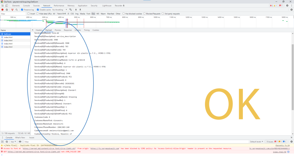Click the import HAR upload arrow
Screen dimensions: 294x159
tap(76, 10)
